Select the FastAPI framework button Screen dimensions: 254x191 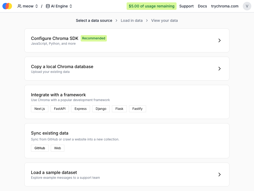point(60,109)
